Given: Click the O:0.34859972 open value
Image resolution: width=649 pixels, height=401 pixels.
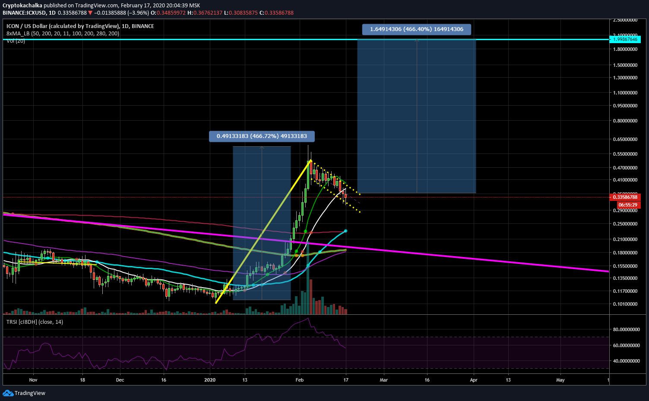Looking at the screenshot, I should (168, 13).
